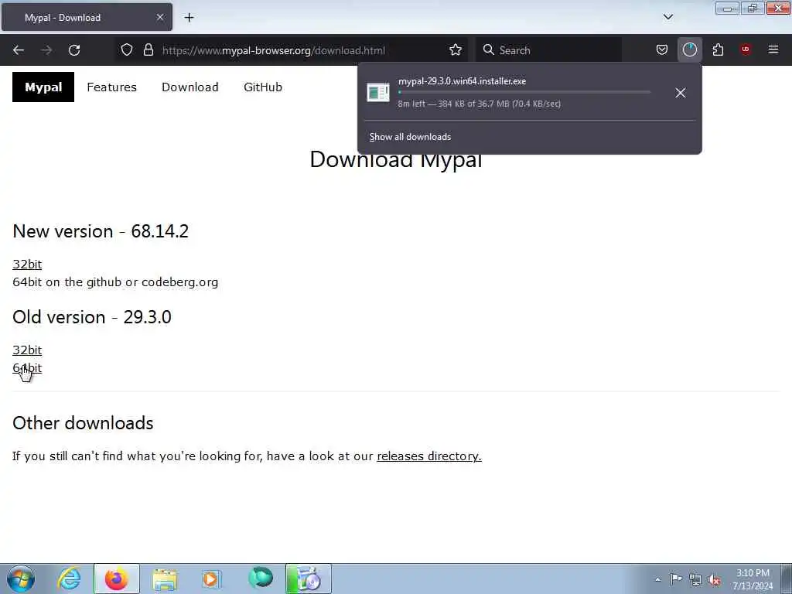Open the GitHub nav item
The image size is (792, 594).
coord(263,87)
